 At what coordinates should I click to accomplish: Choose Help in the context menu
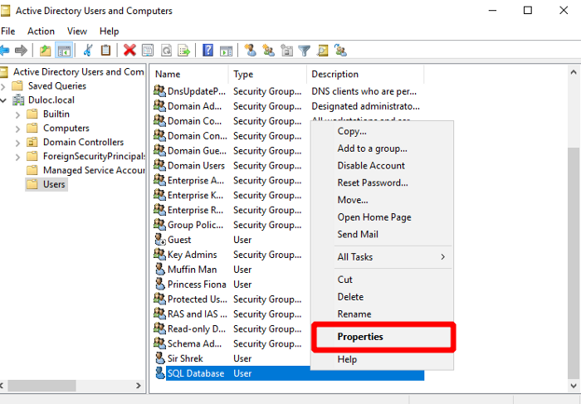click(382, 359)
